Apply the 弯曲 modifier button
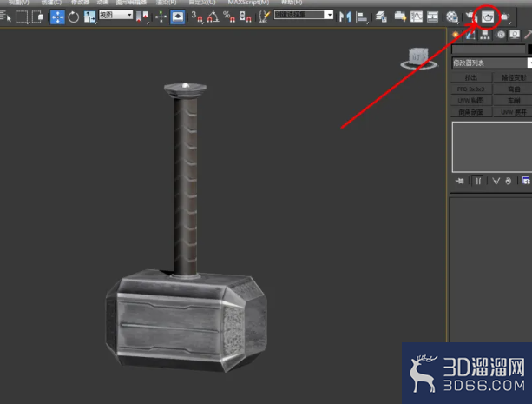532x404 pixels. 512,89
